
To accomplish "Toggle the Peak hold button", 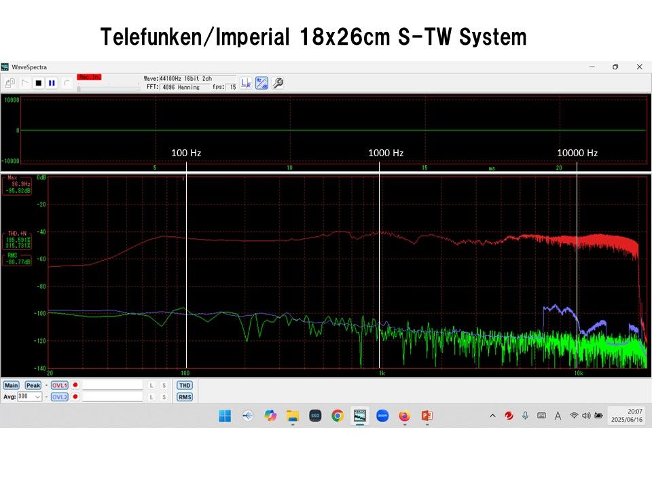I will click(x=33, y=386).
